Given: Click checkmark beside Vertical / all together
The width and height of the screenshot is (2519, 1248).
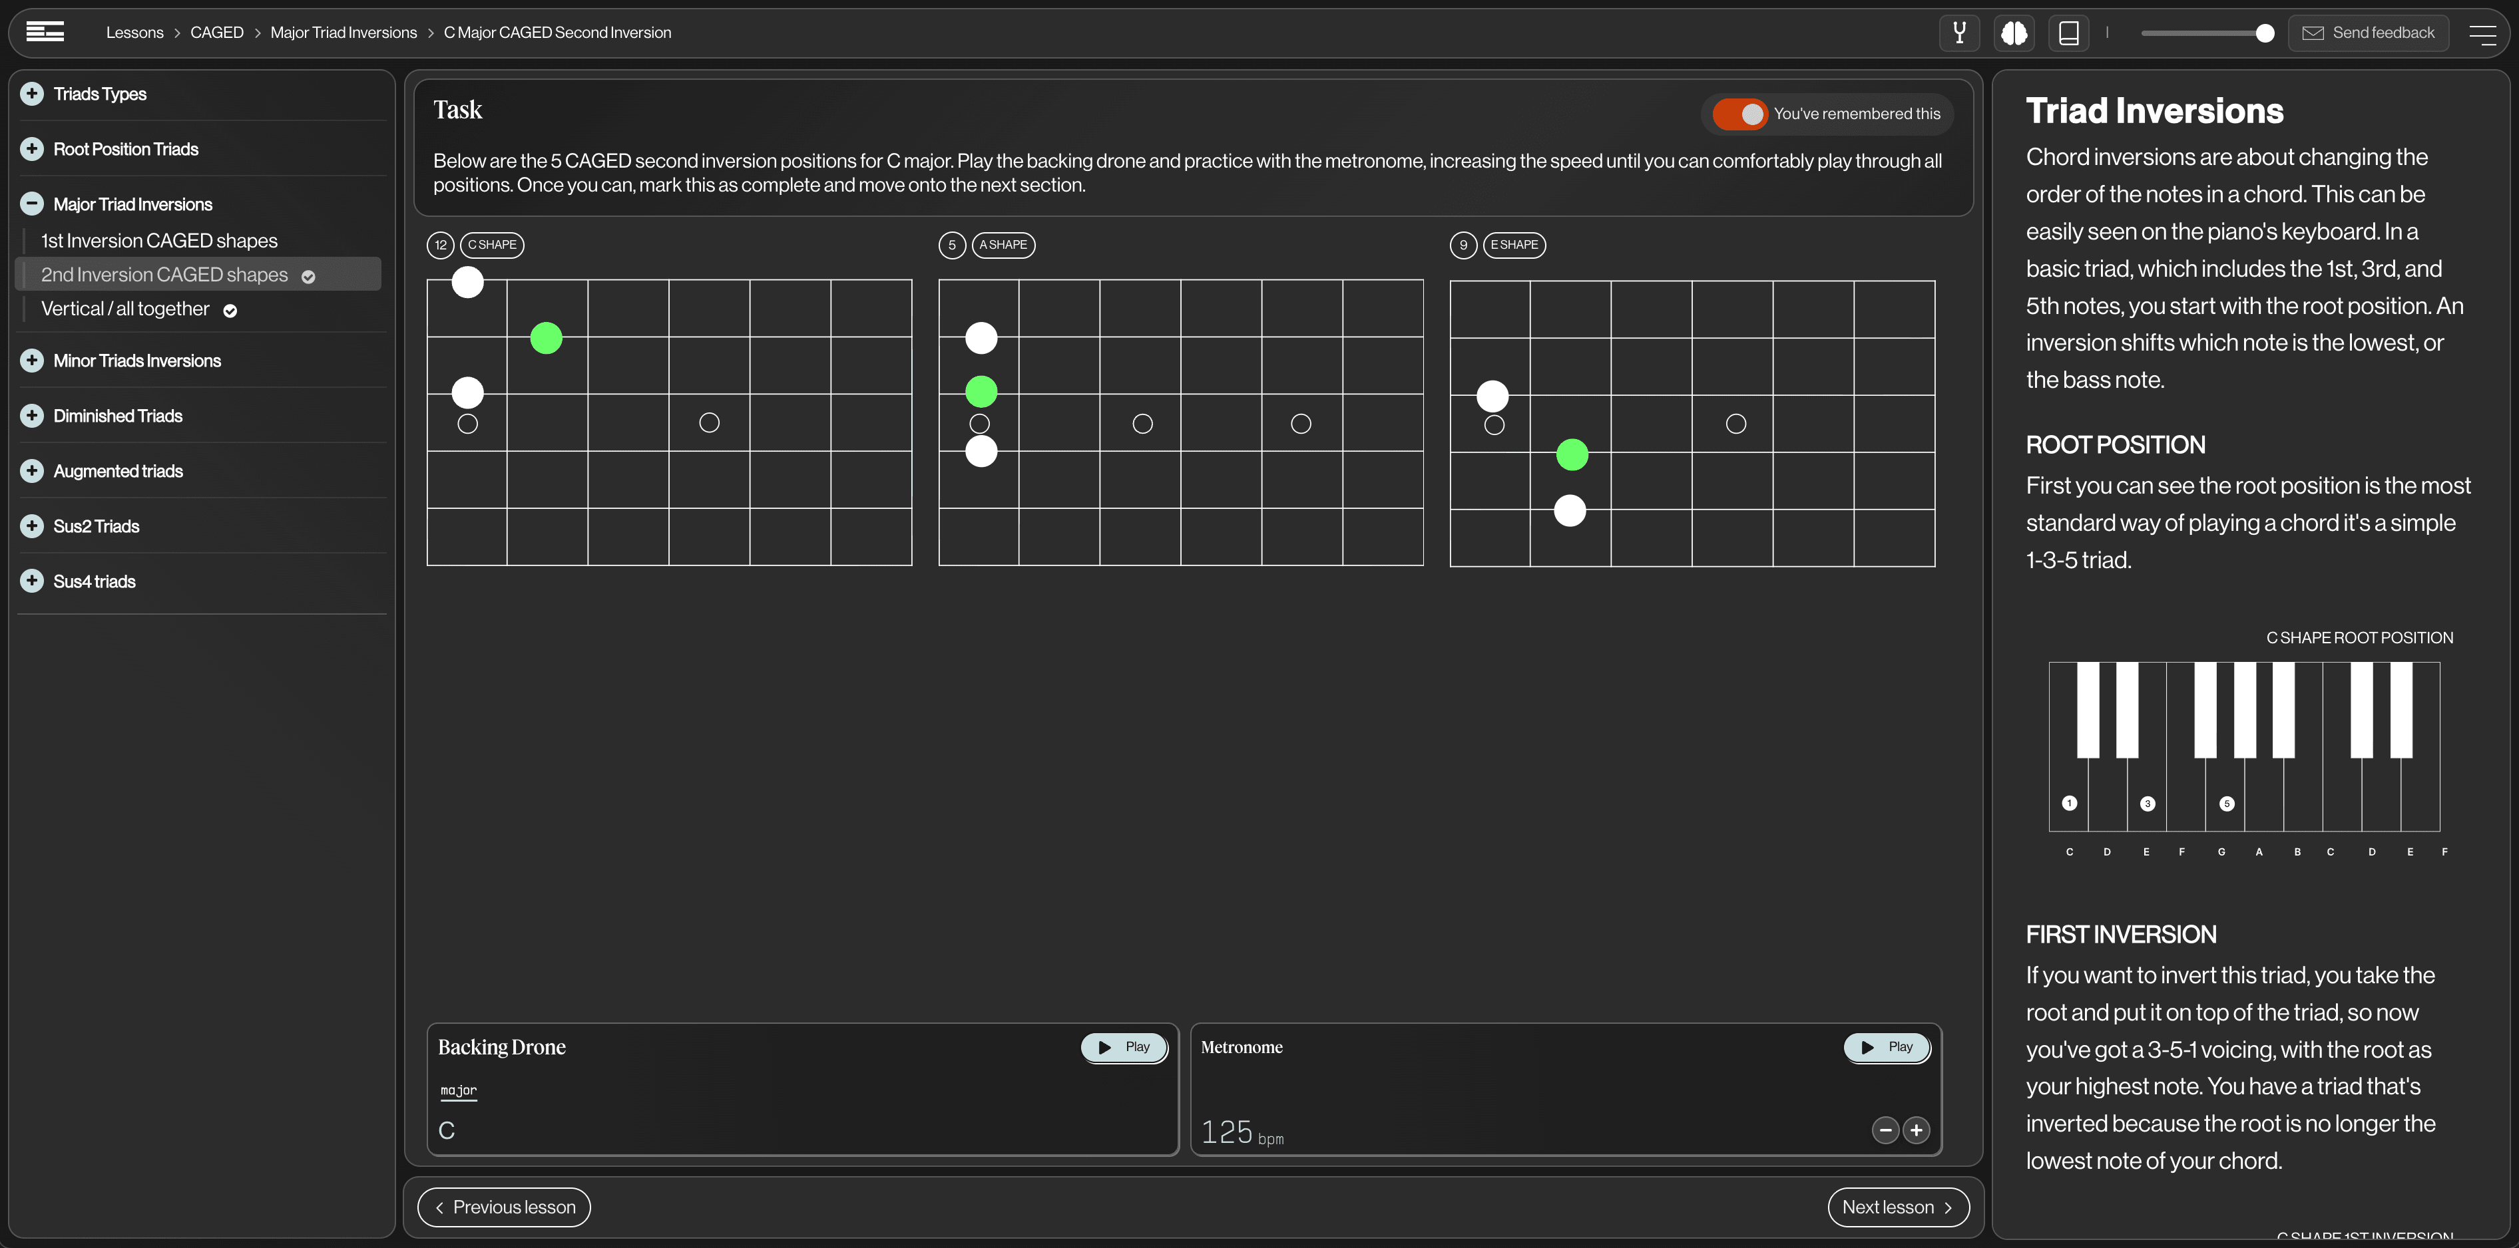Looking at the screenshot, I should click(x=230, y=311).
